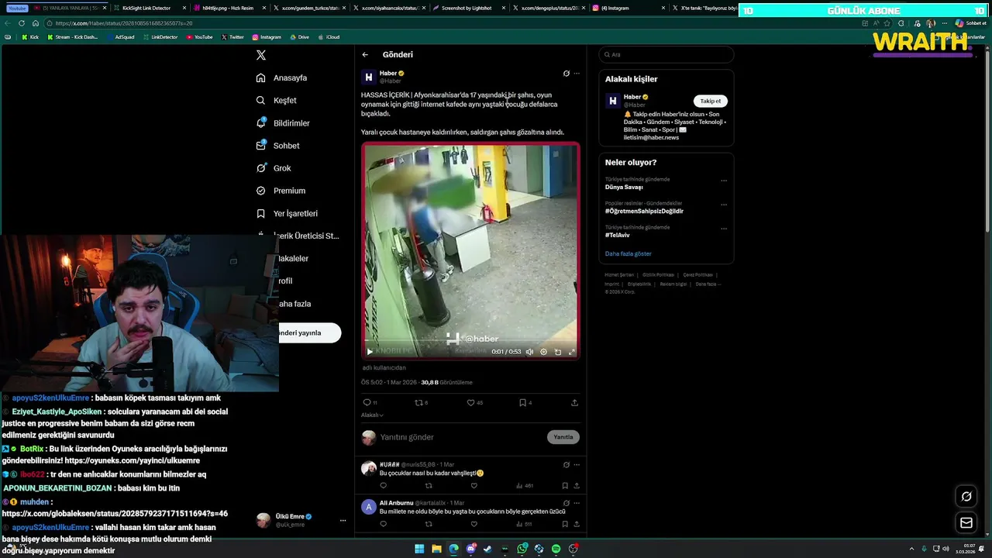Like Ali Arıburnu's reply
This screenshot has width=992, height=558.
click(474, 525)
